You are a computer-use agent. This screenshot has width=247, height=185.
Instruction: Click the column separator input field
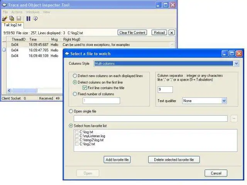point(165,89)
